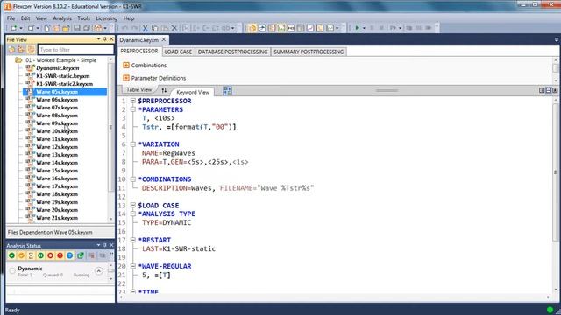Click first icon in File View toolbar
Viewport: 561px width, 315px height.
click(11, 50)
